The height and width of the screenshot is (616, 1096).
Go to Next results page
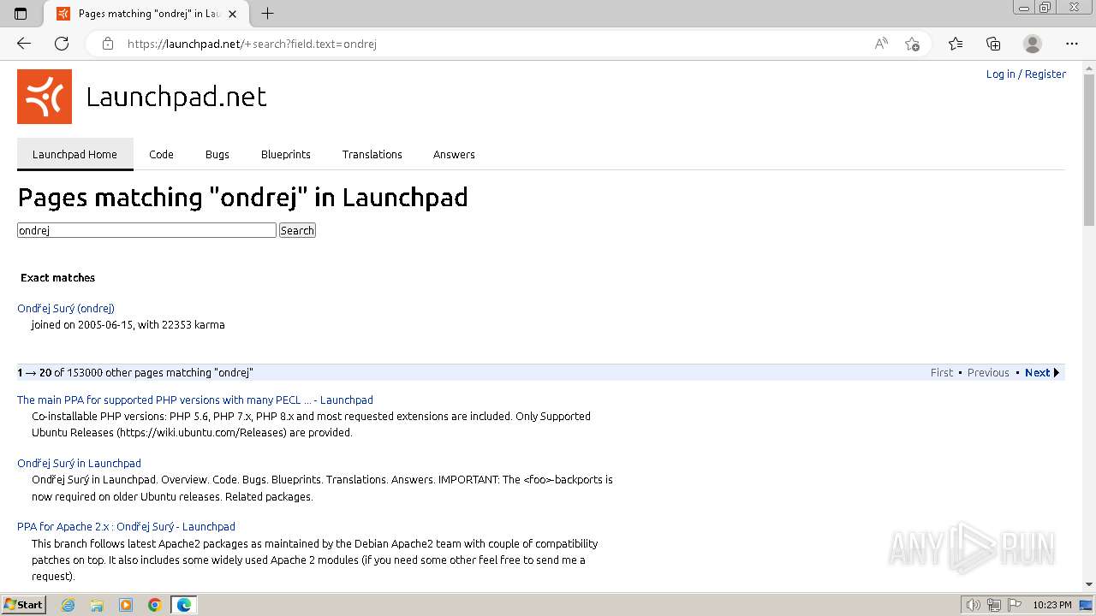1042,372
